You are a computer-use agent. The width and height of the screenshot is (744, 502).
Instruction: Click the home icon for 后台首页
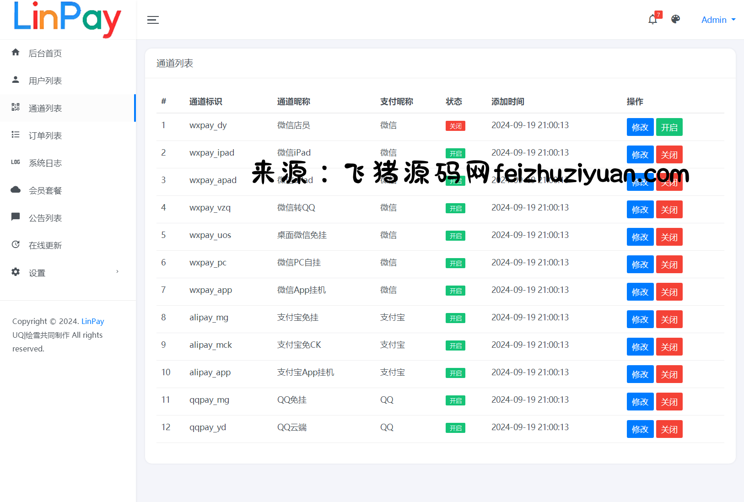point(16,53)
